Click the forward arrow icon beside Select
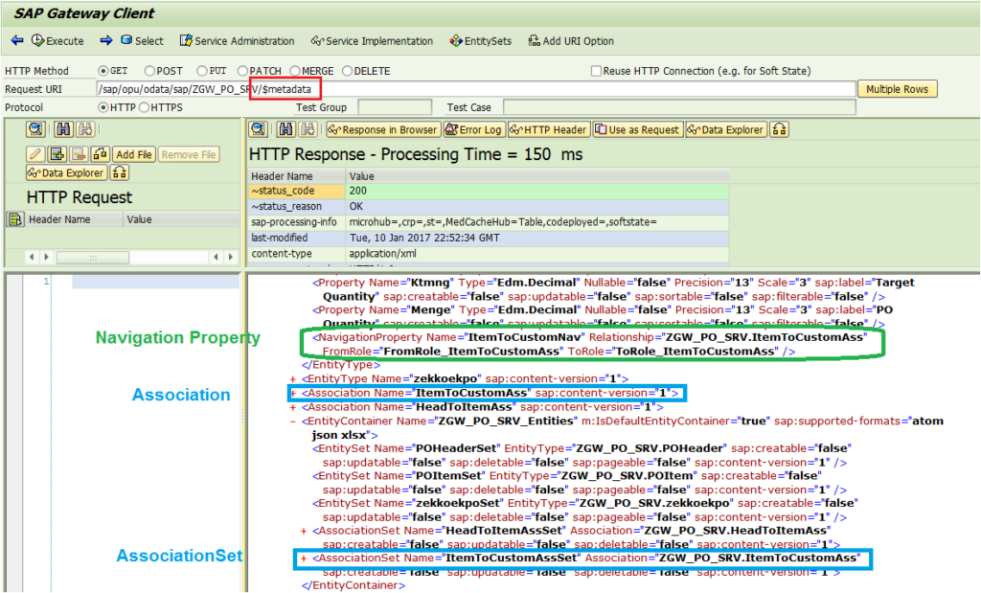981x593 pixels. coord(106,40)
